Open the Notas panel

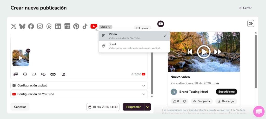[x=142, y=28]
